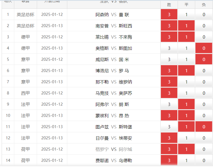Click home team name 马竞技

point(102,93)
